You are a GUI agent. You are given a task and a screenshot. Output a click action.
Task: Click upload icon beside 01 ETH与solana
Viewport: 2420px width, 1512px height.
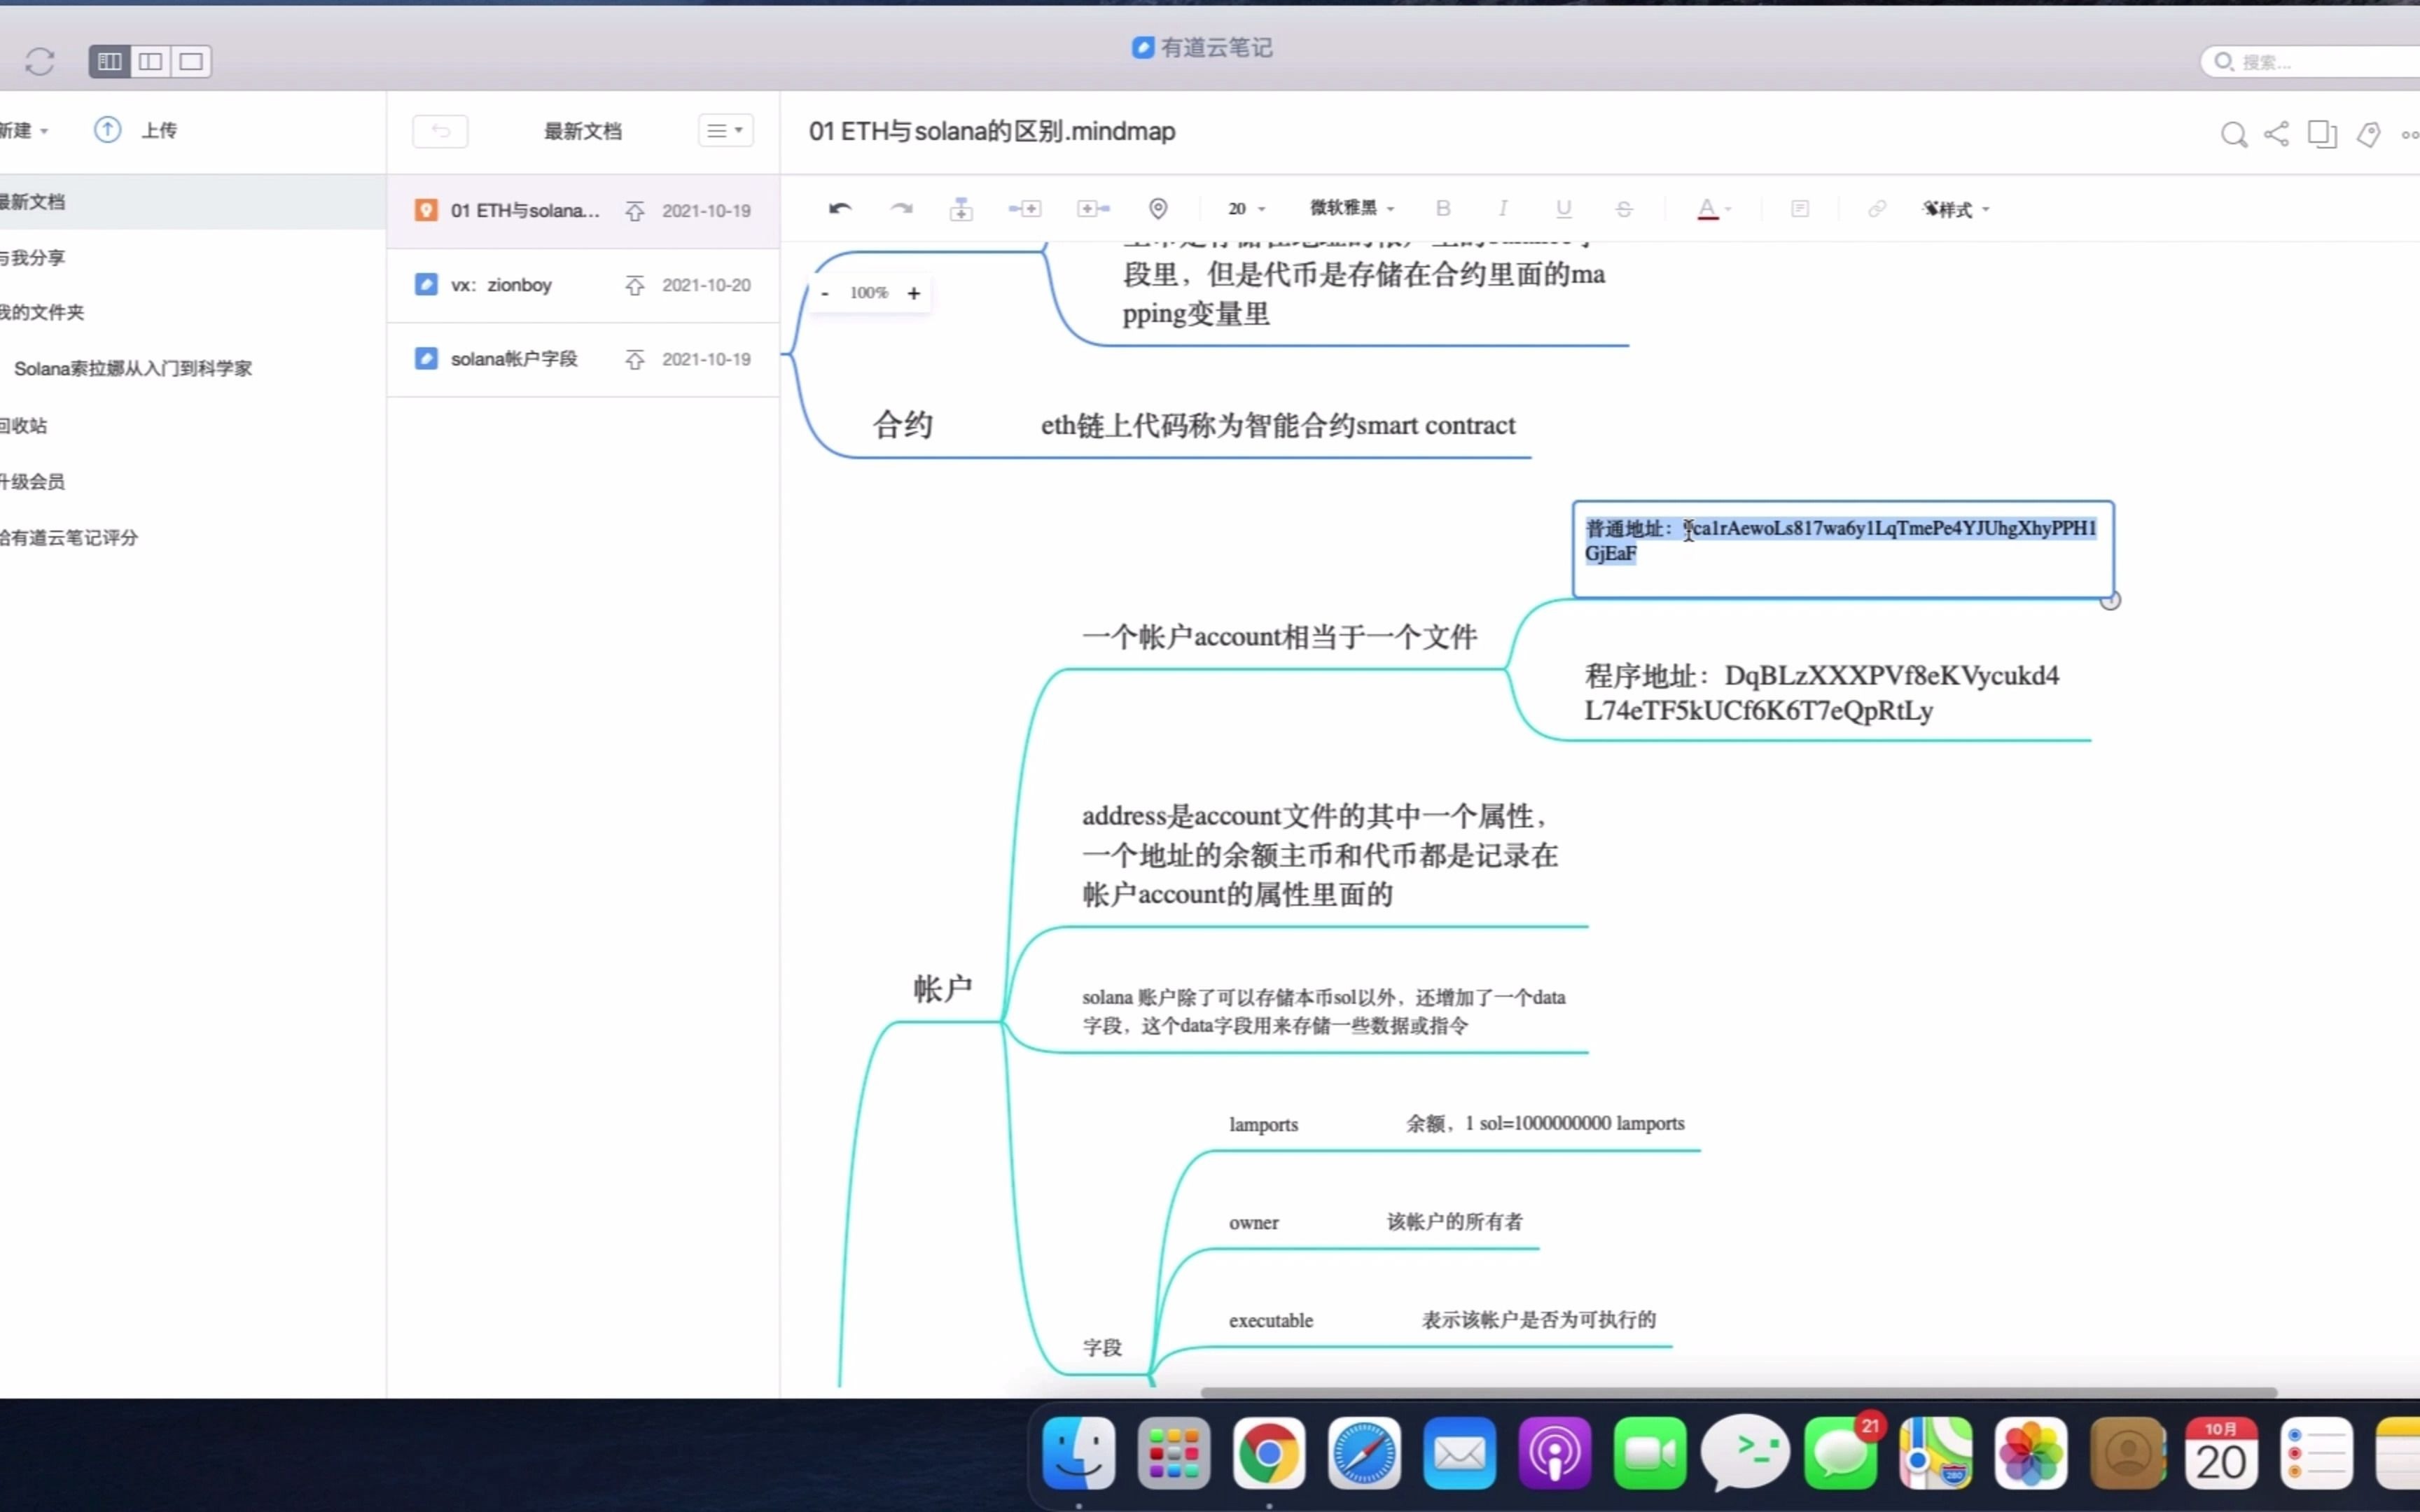pyautogui.click(x=635, y=211)
